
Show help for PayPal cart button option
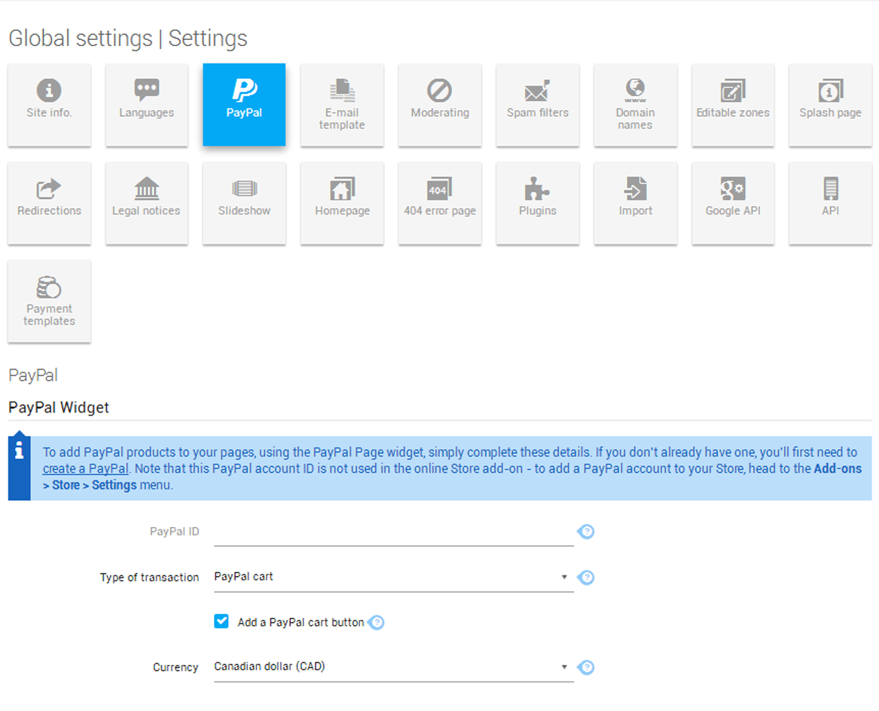[x=376, y=622]
